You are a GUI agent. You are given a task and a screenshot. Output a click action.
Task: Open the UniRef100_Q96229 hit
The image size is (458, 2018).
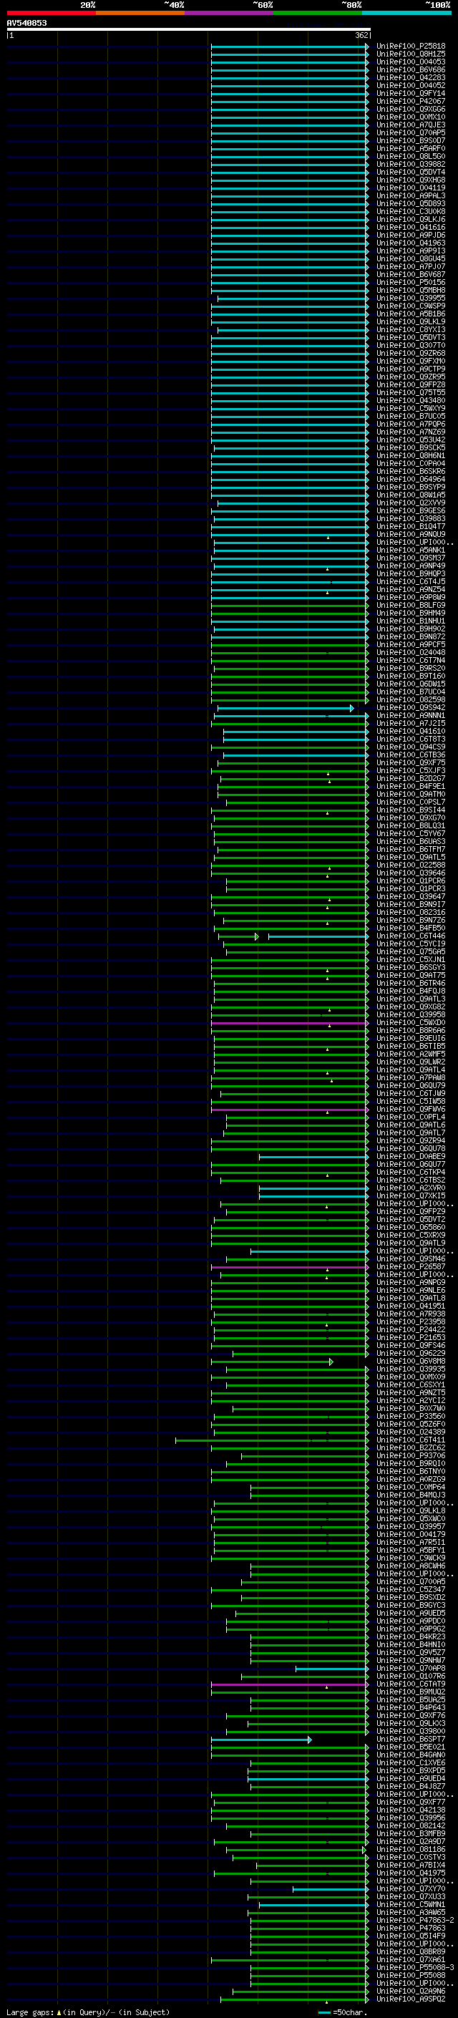[x=410, y=1354]
